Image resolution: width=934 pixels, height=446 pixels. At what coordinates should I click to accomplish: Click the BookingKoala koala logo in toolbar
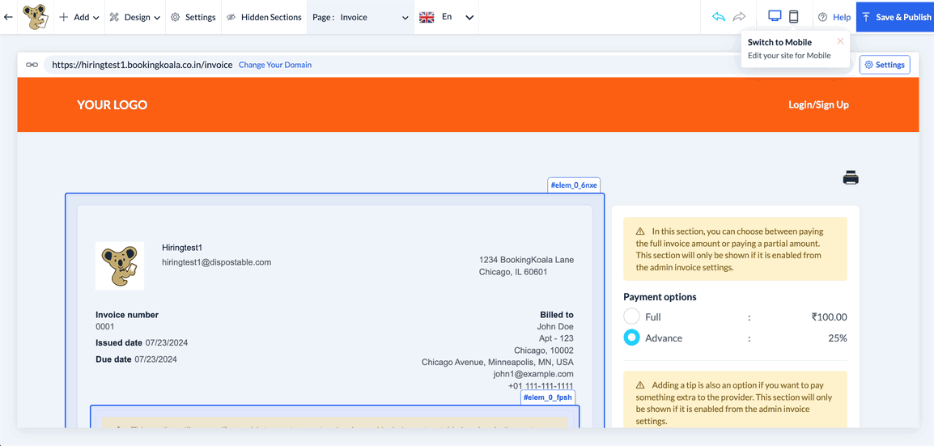pyautogui.click(x=35, y=17)
